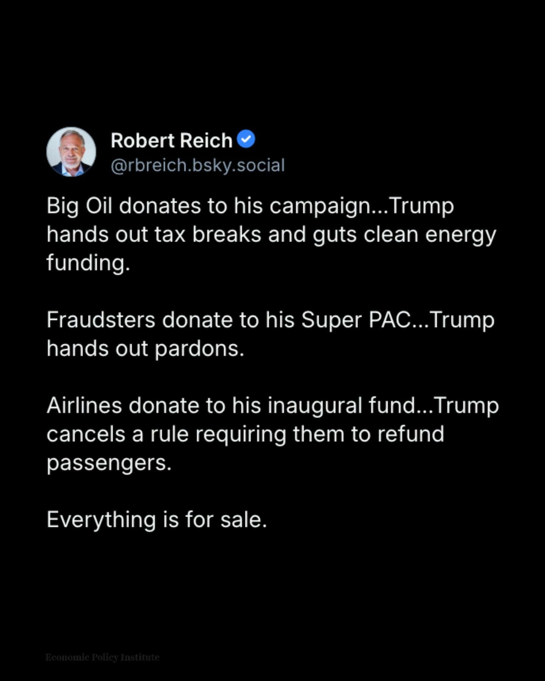
Task: Click the word "funding." in the post
Action: pyautogui.click(x=88, y=263)
